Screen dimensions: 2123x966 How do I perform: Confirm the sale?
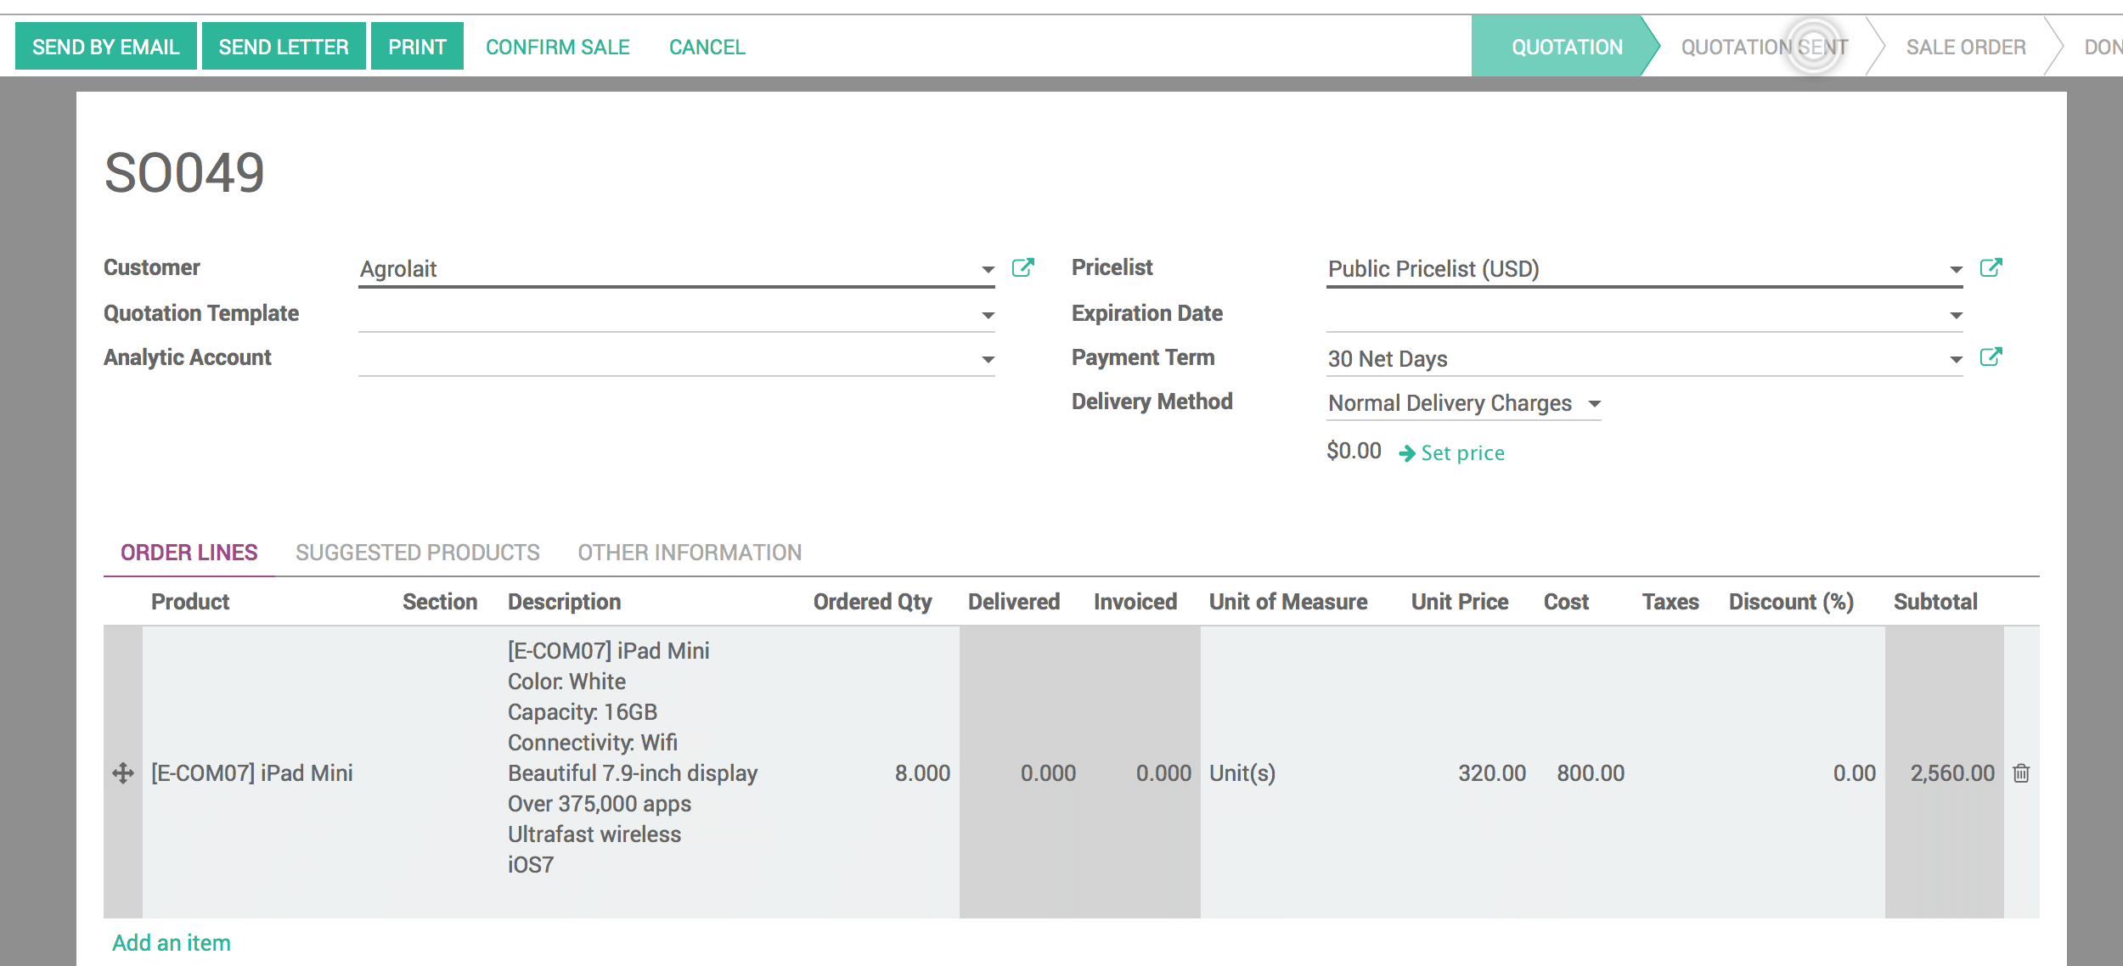(x=558, y=46)
